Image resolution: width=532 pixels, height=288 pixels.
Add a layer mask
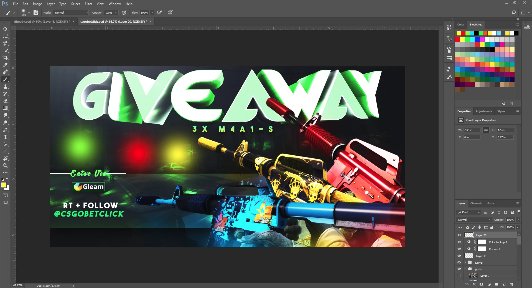point(482,284)
